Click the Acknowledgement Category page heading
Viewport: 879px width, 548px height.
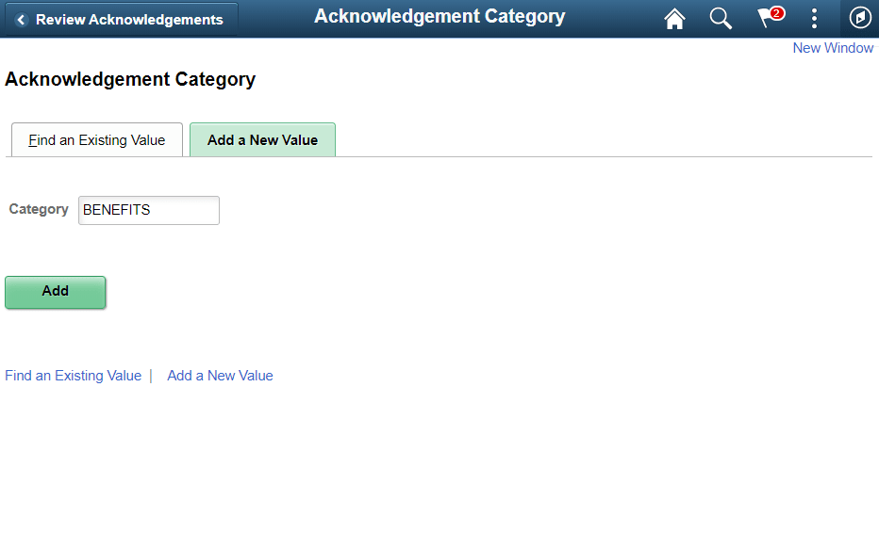130,79
